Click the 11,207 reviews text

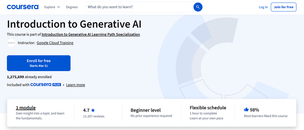coord(94,116)
